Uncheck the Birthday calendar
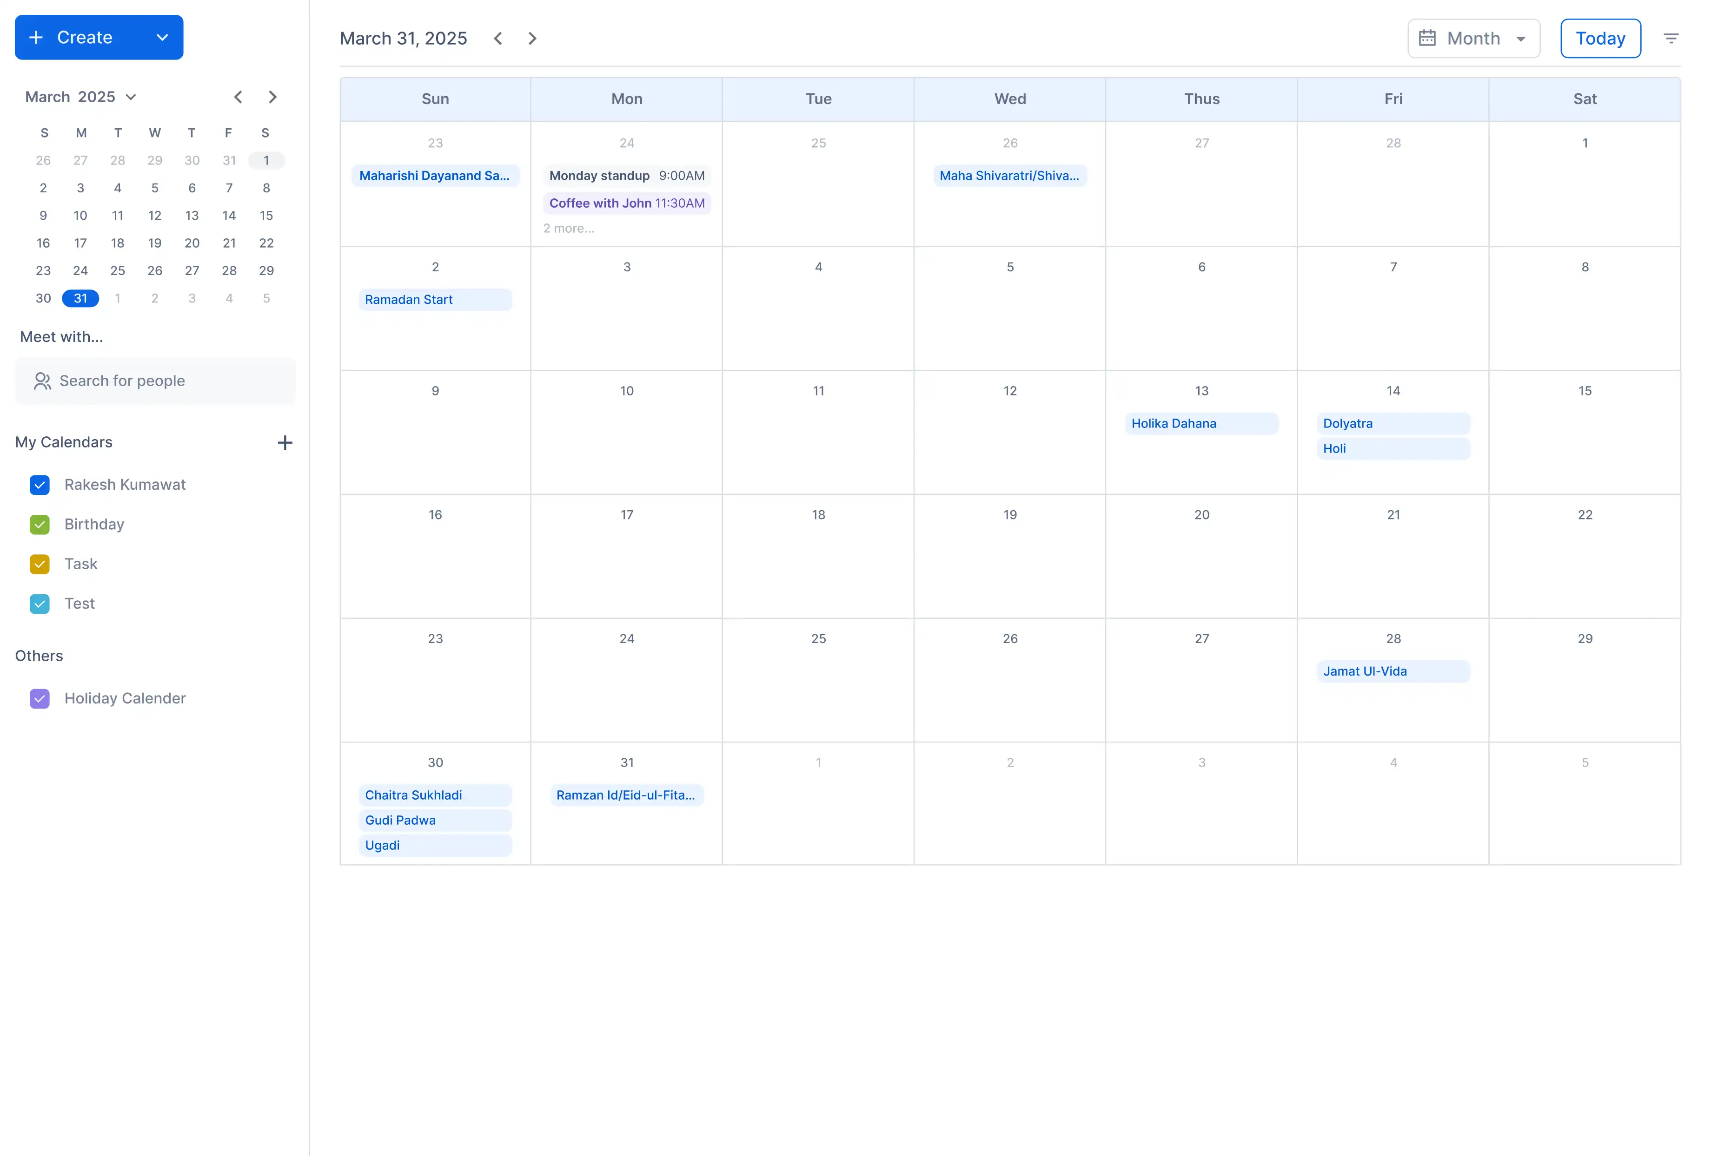1711x1156 pixels. [40, 524]
